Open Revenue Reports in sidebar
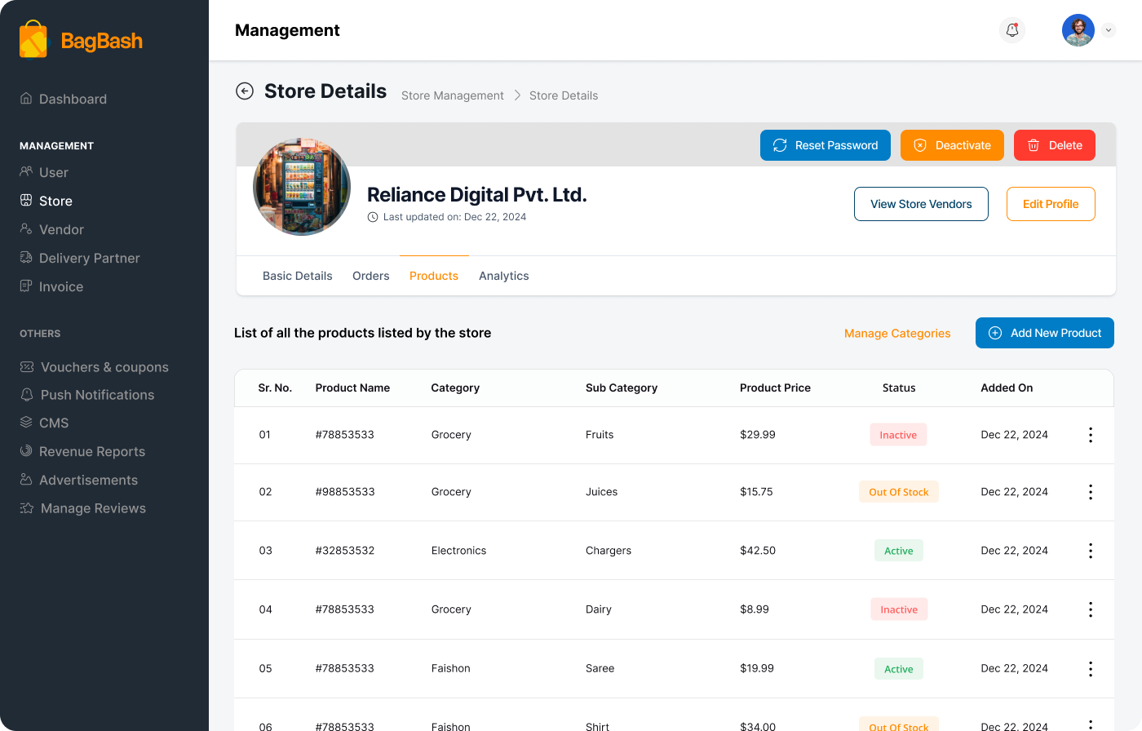 tap(91, 451)
